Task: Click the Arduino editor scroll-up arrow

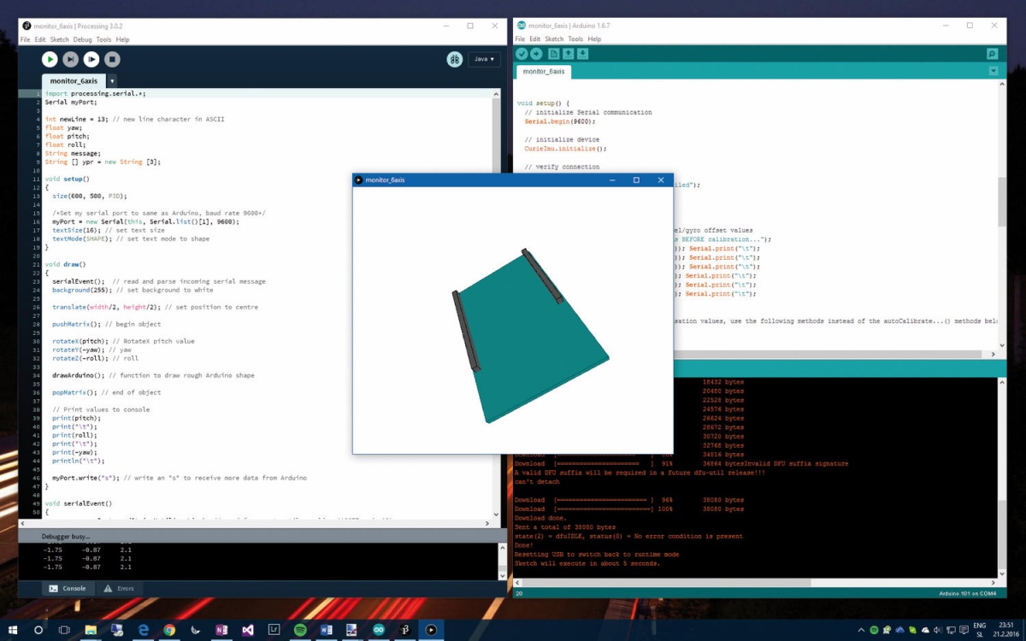Action: [x=1002, y=84]
